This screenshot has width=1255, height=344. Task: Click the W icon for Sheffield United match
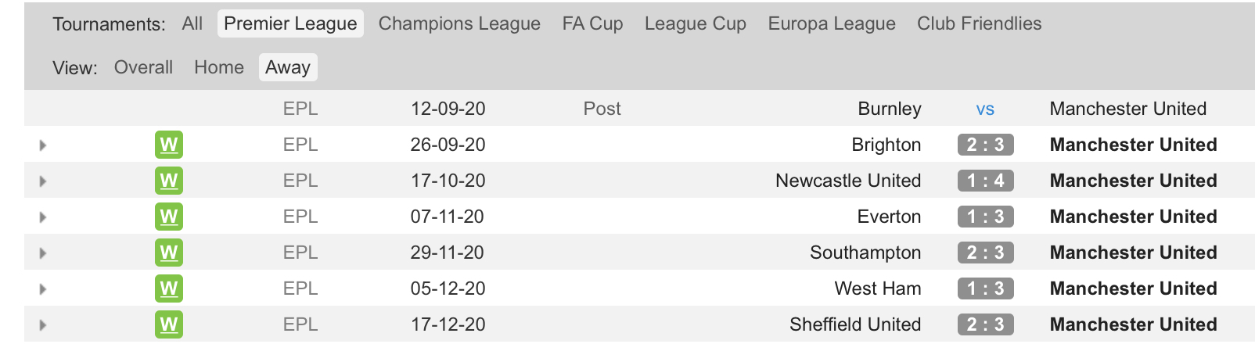[168, 324]
